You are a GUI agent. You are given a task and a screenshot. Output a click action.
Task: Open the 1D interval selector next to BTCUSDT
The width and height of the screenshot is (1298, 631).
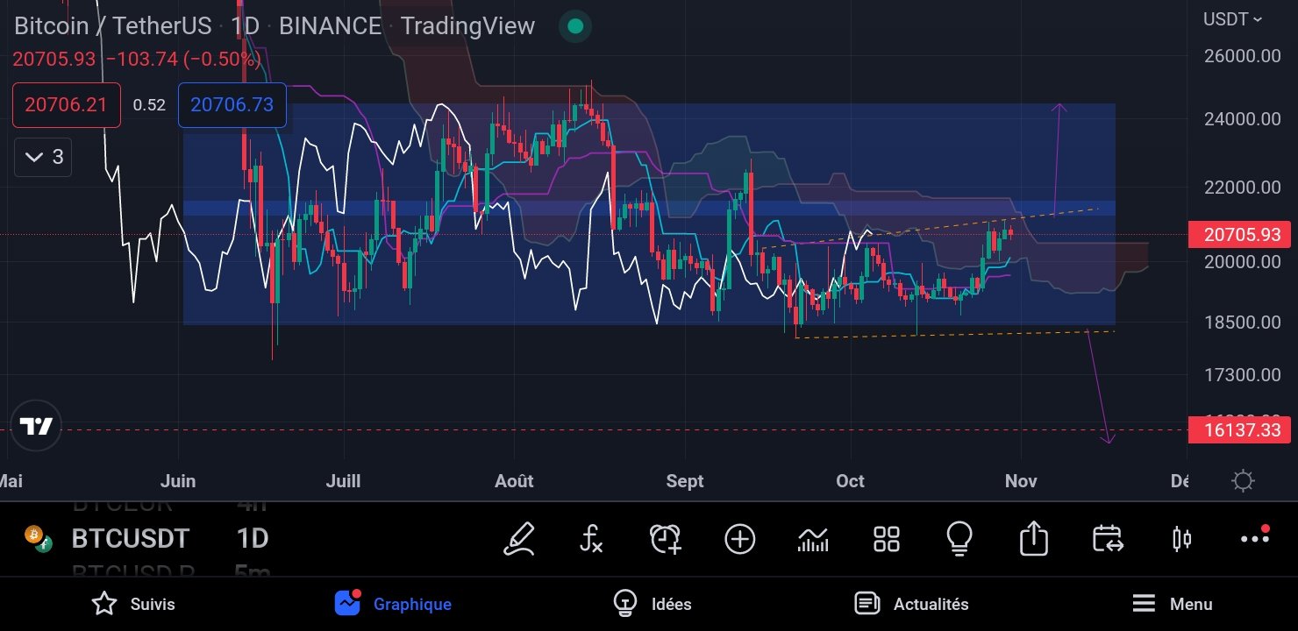252,539
